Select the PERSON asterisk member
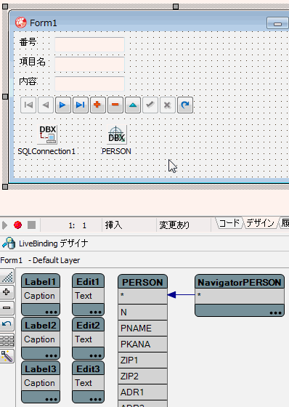The width and height of the screenshot is (289, 407). click(142, 296)
